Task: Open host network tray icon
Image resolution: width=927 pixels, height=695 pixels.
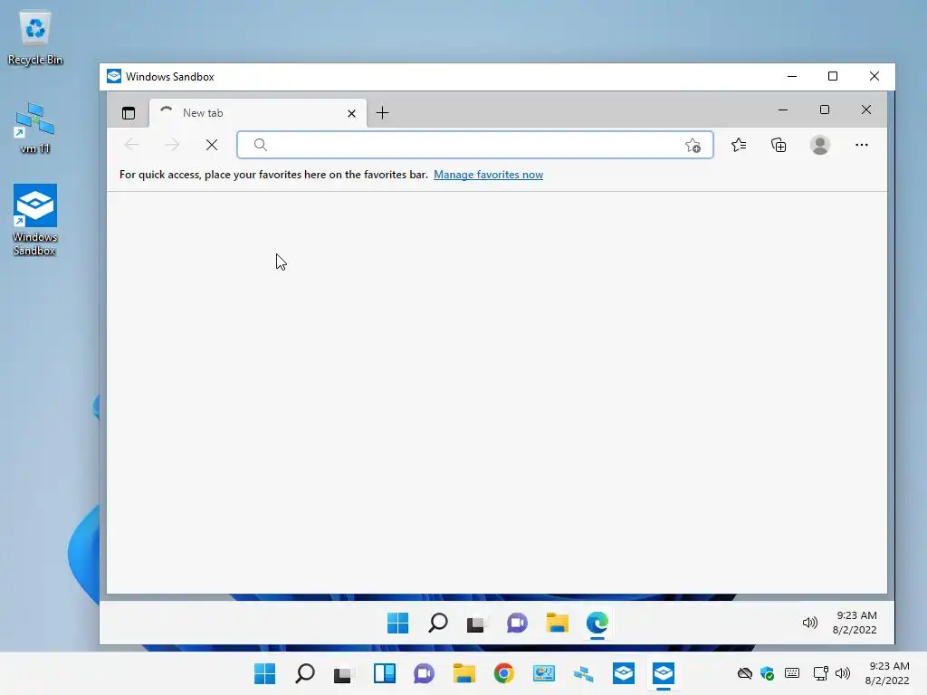Action: (820, 673)
